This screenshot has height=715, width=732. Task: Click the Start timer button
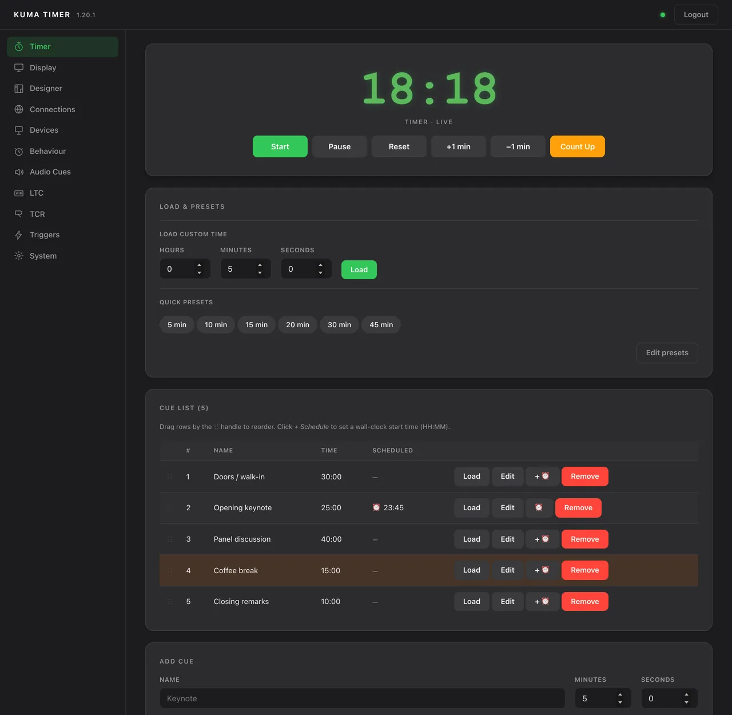(x=280, y=146)
